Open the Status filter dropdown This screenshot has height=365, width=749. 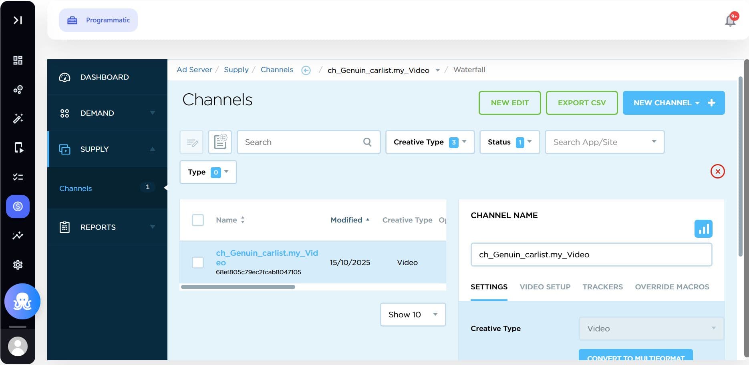(509, 142)
